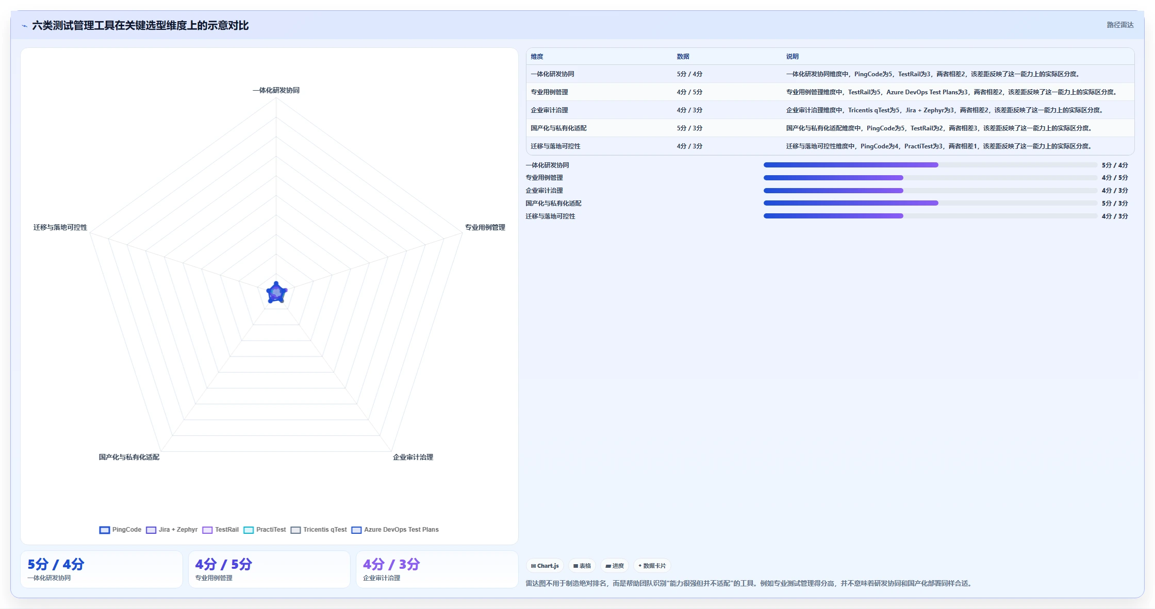The width and height of the screenshot is (1155, 609).
Task: Click the 企业审计治理 radar axis label
Action: coord(413,457)
